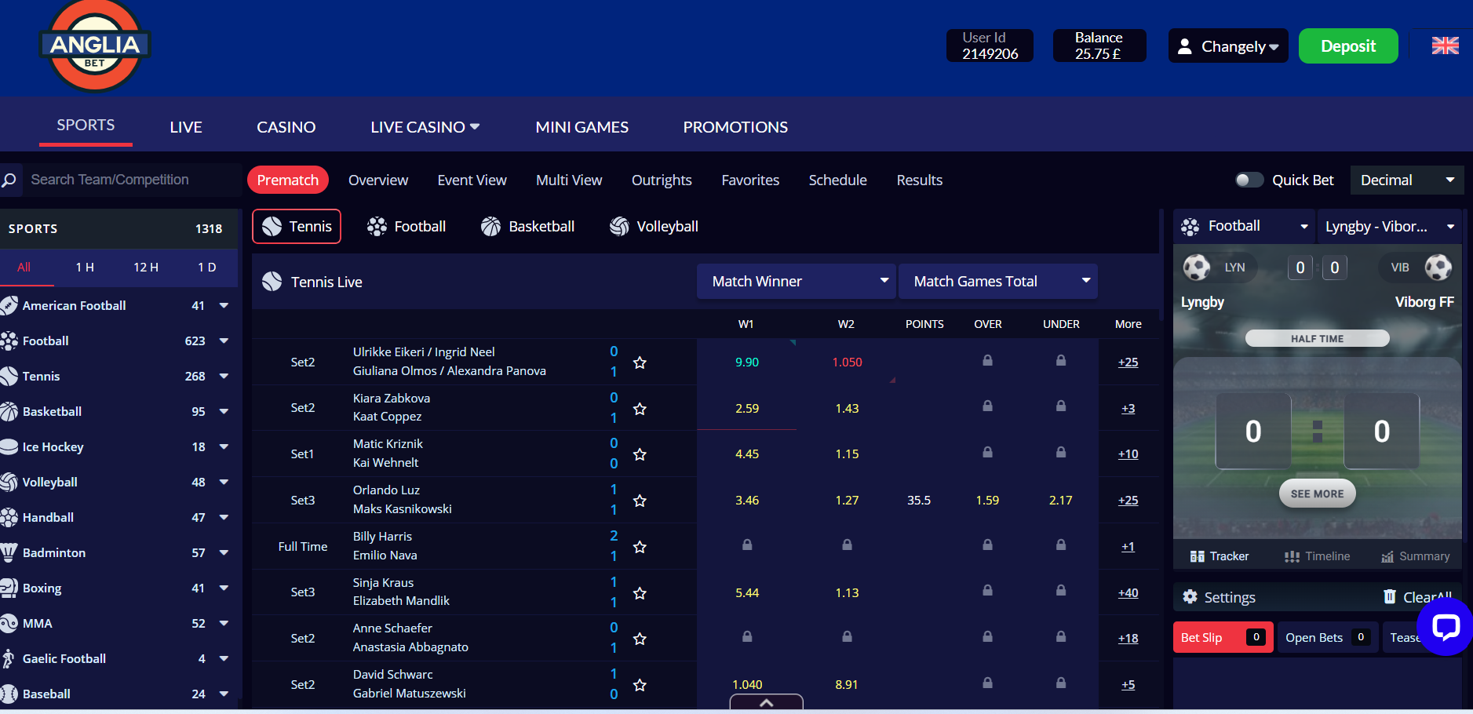This screenshot has height=714, width=1473.
Task: Open the Decimal odds format dropdown
Action: (x=1406, y=180)
